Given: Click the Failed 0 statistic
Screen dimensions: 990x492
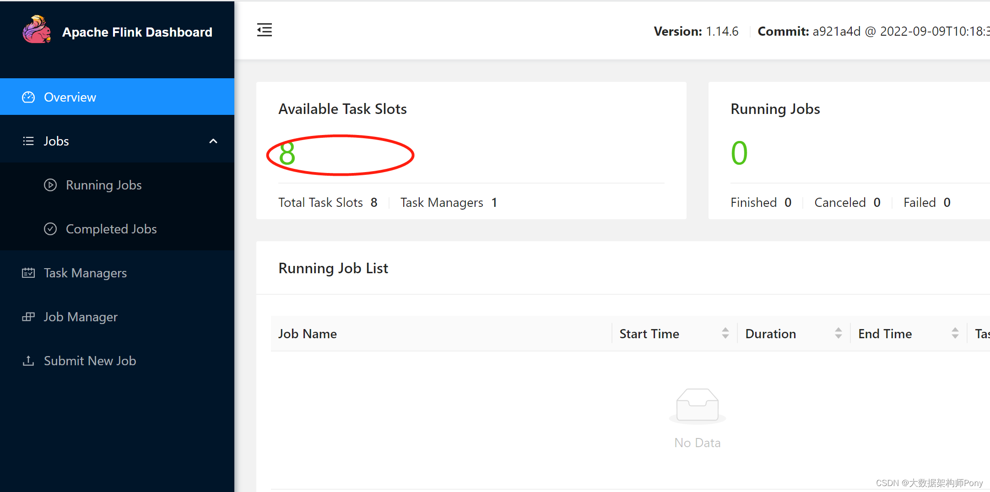Looking at the screenshot, I should click(927, 202).
